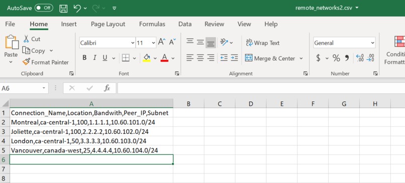
Task: Open the remote_networks2.csv file name dropdown
Action: point(357,8)
